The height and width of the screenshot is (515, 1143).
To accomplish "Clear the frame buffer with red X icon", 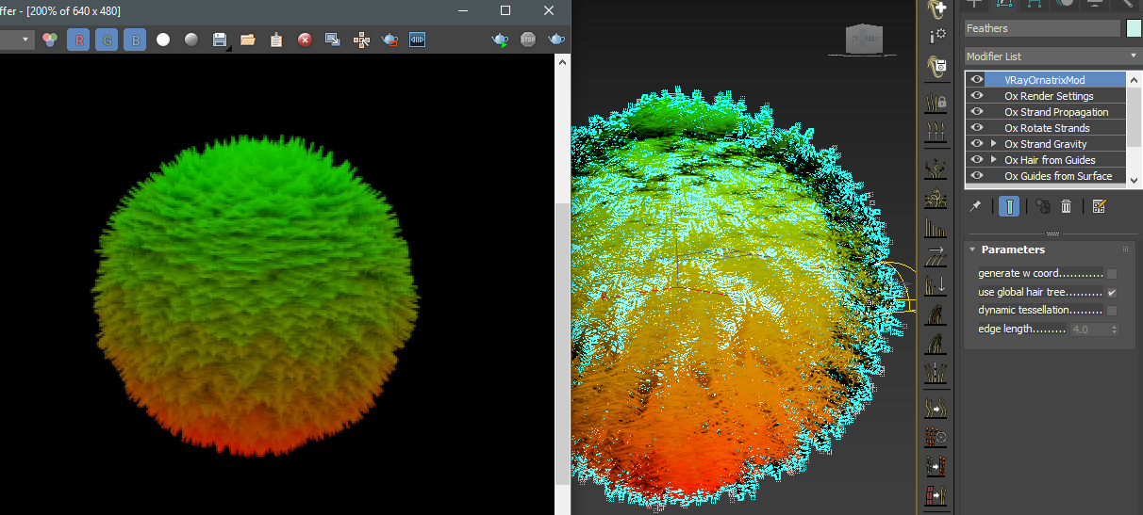I will tap(305, 40).
